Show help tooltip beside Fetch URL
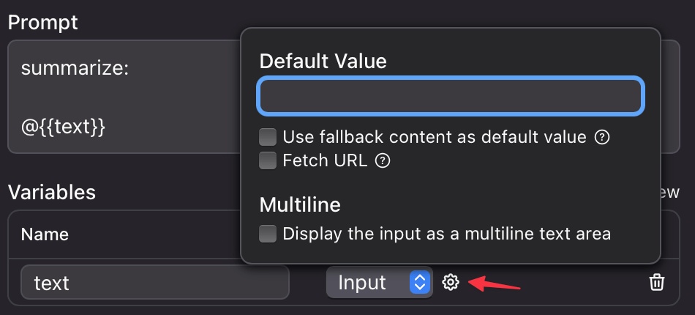Screen dimensions: 695x315 pos(383,161)
